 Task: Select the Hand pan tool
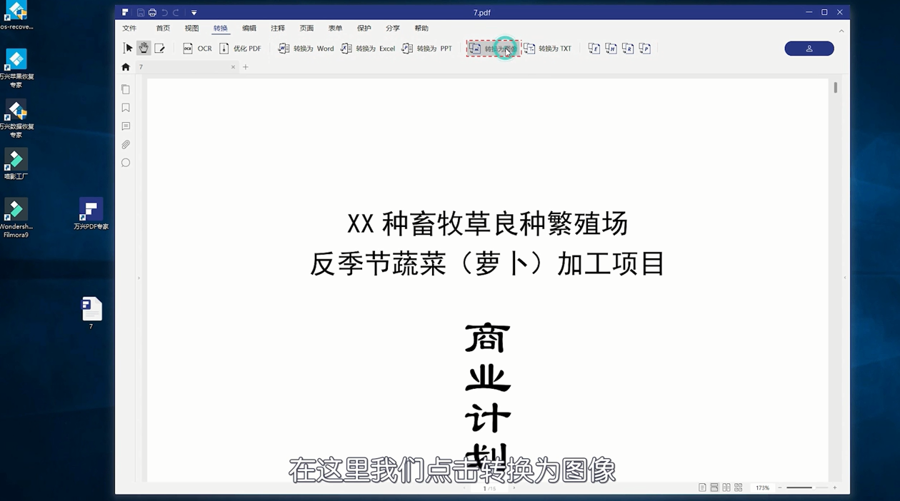[x=142, y=48]
